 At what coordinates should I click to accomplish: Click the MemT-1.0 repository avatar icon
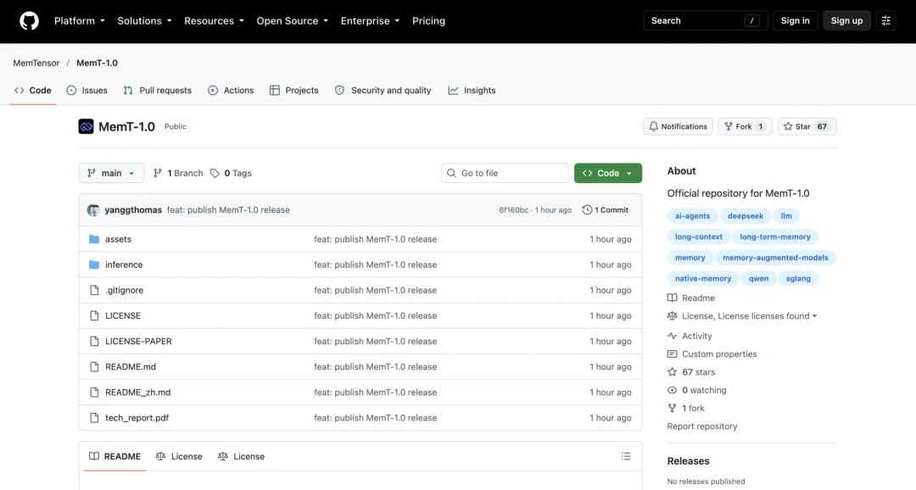point(86,126)
